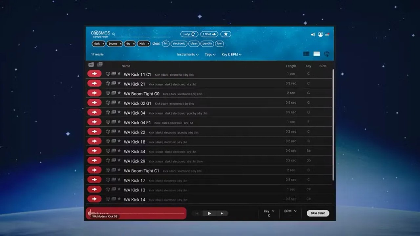
Task: Toggle the 1 Shot filter
Action: 209,34
